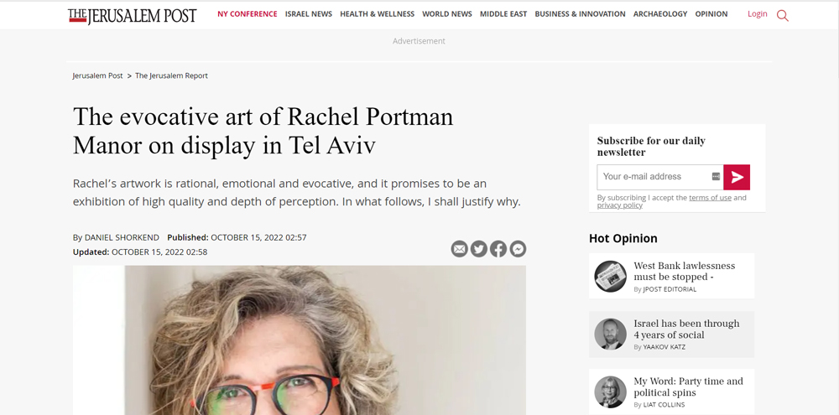Screen dimensions: 839x415
Task: Open the terms of use link
Action: 710,197
